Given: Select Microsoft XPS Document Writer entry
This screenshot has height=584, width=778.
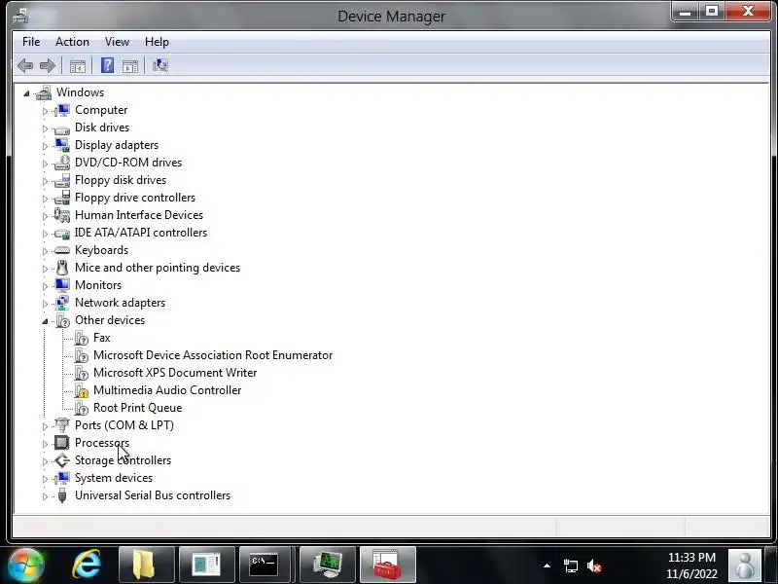Looking at the screenshot, I should pyautogui.click(x=175, y=373).
